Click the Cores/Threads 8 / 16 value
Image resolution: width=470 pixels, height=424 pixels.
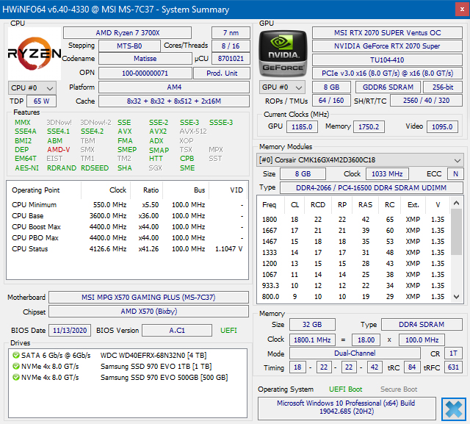(x=231, y=46)
